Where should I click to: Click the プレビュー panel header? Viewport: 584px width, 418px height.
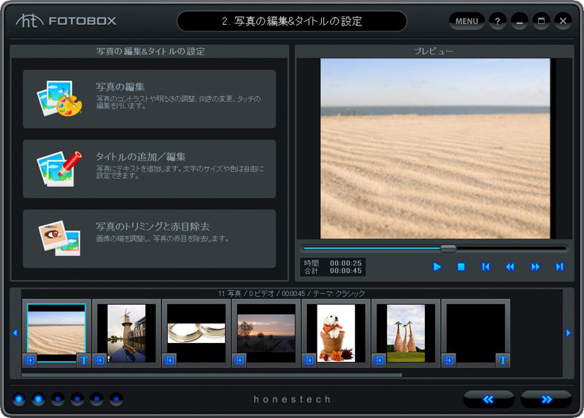434,51
